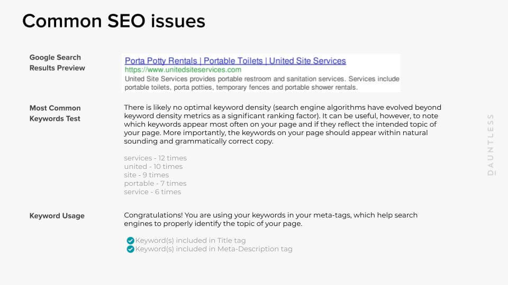Click the teal checkmark beside Title tag
Image resolution: width=508 pixels, height=285 pixels.
pos(130,241)
